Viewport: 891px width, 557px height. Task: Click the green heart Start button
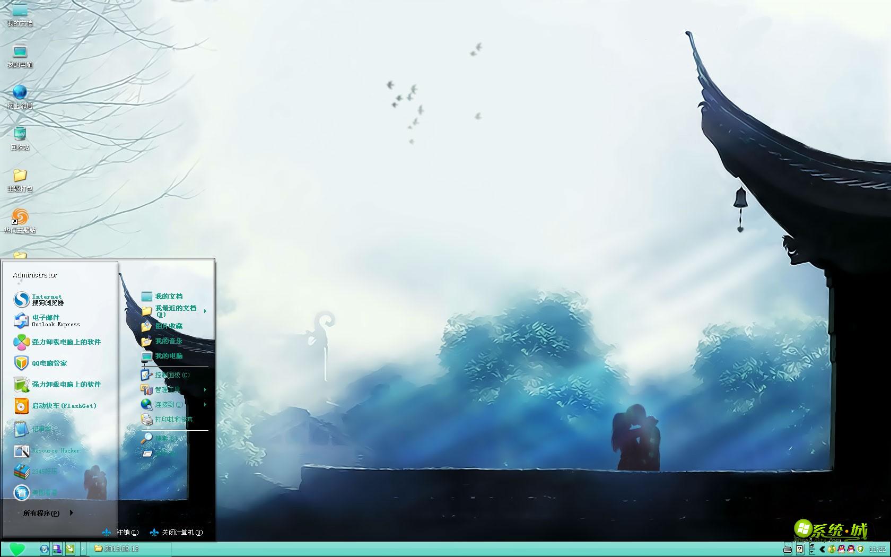17,549
